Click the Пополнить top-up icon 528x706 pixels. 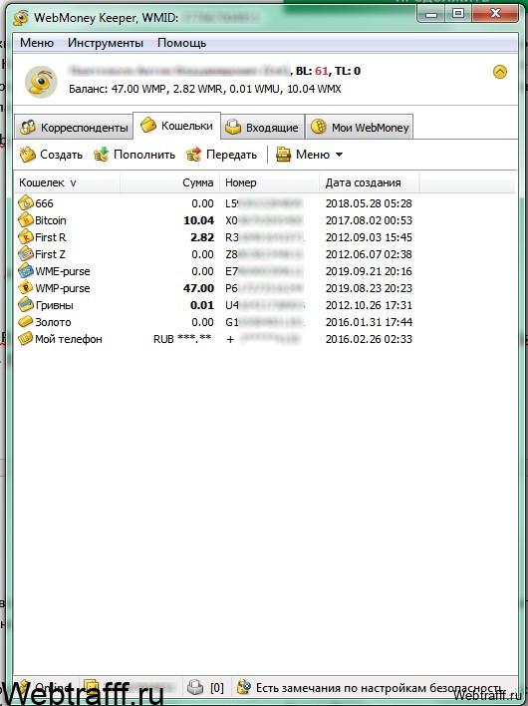click(x=102, y=155)
